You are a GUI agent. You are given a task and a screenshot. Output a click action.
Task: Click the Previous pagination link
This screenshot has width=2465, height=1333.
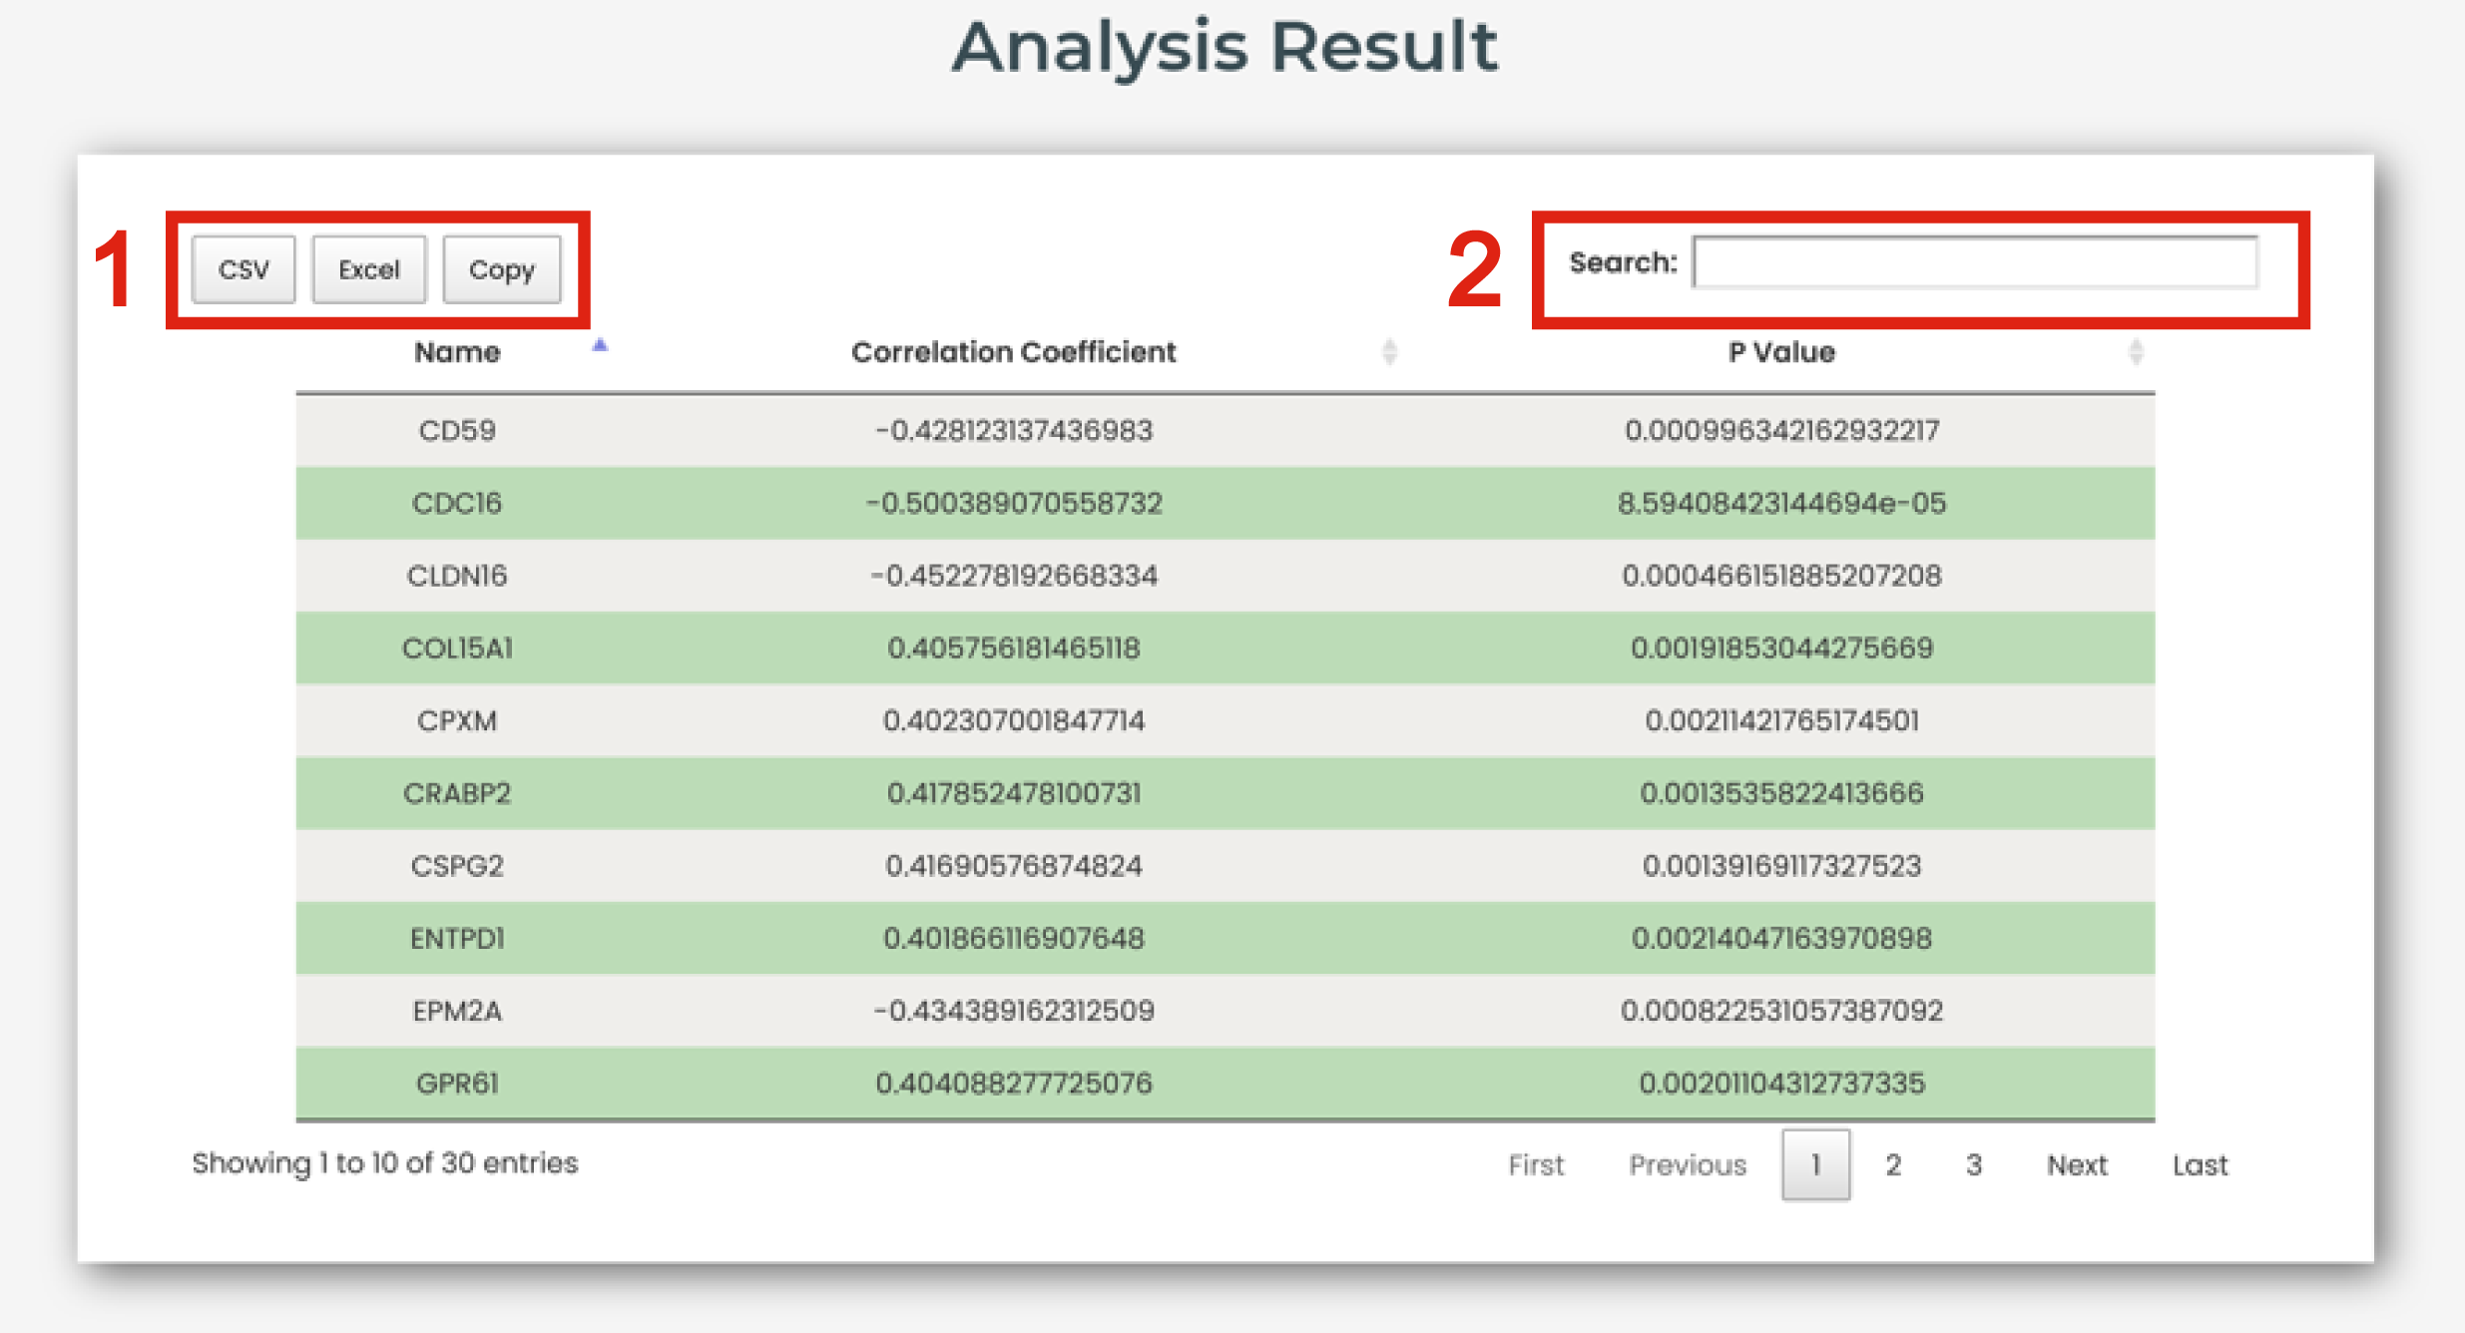coord(1688,1164)
